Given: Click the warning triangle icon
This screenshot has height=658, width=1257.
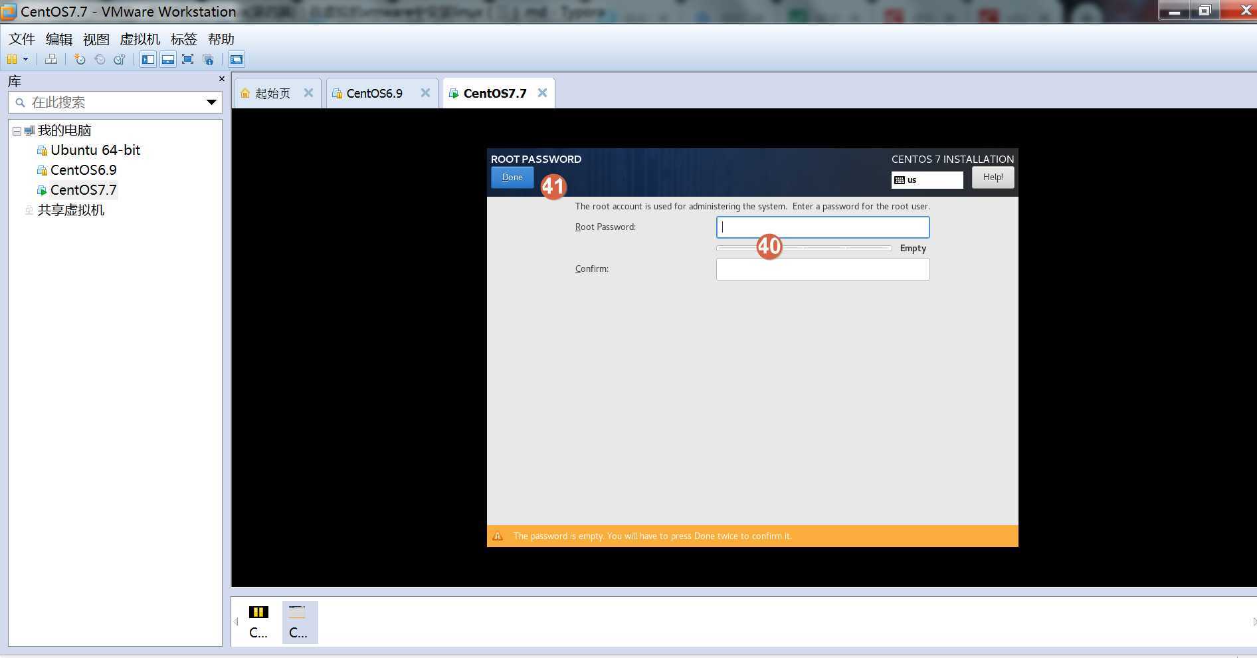Looking at the screenshot, I should (x=498, y=536).
